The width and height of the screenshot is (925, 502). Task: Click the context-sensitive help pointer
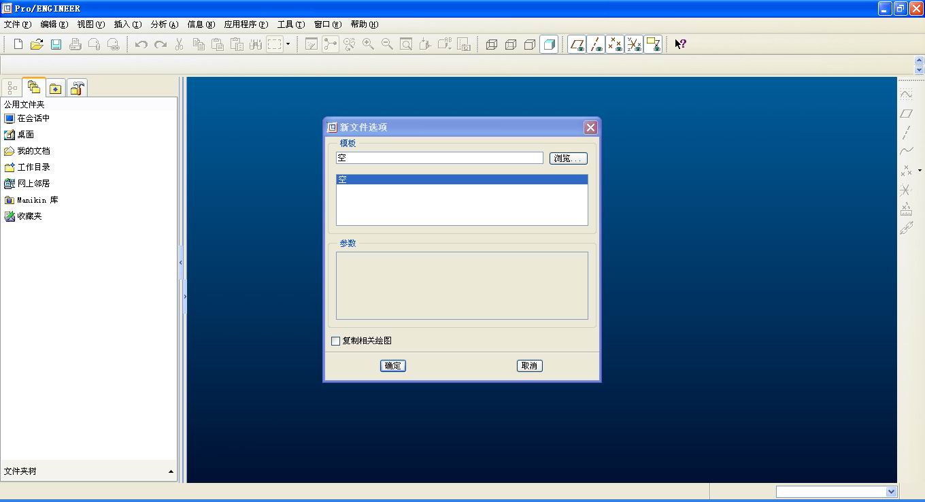tap(680, 44)
